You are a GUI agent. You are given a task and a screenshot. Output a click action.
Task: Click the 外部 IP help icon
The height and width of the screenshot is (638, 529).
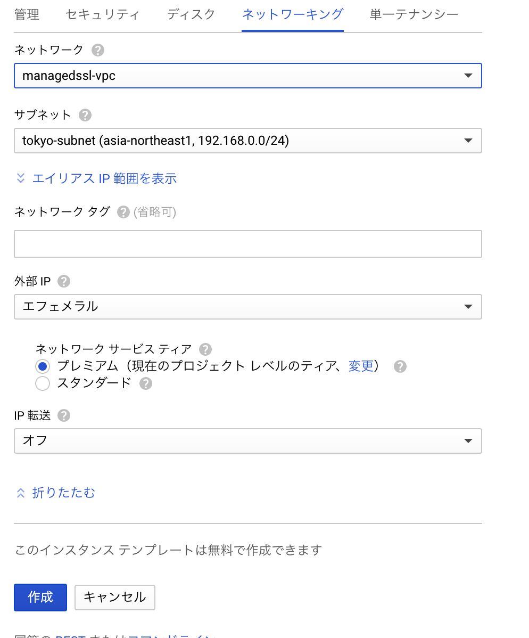(63, 281)
